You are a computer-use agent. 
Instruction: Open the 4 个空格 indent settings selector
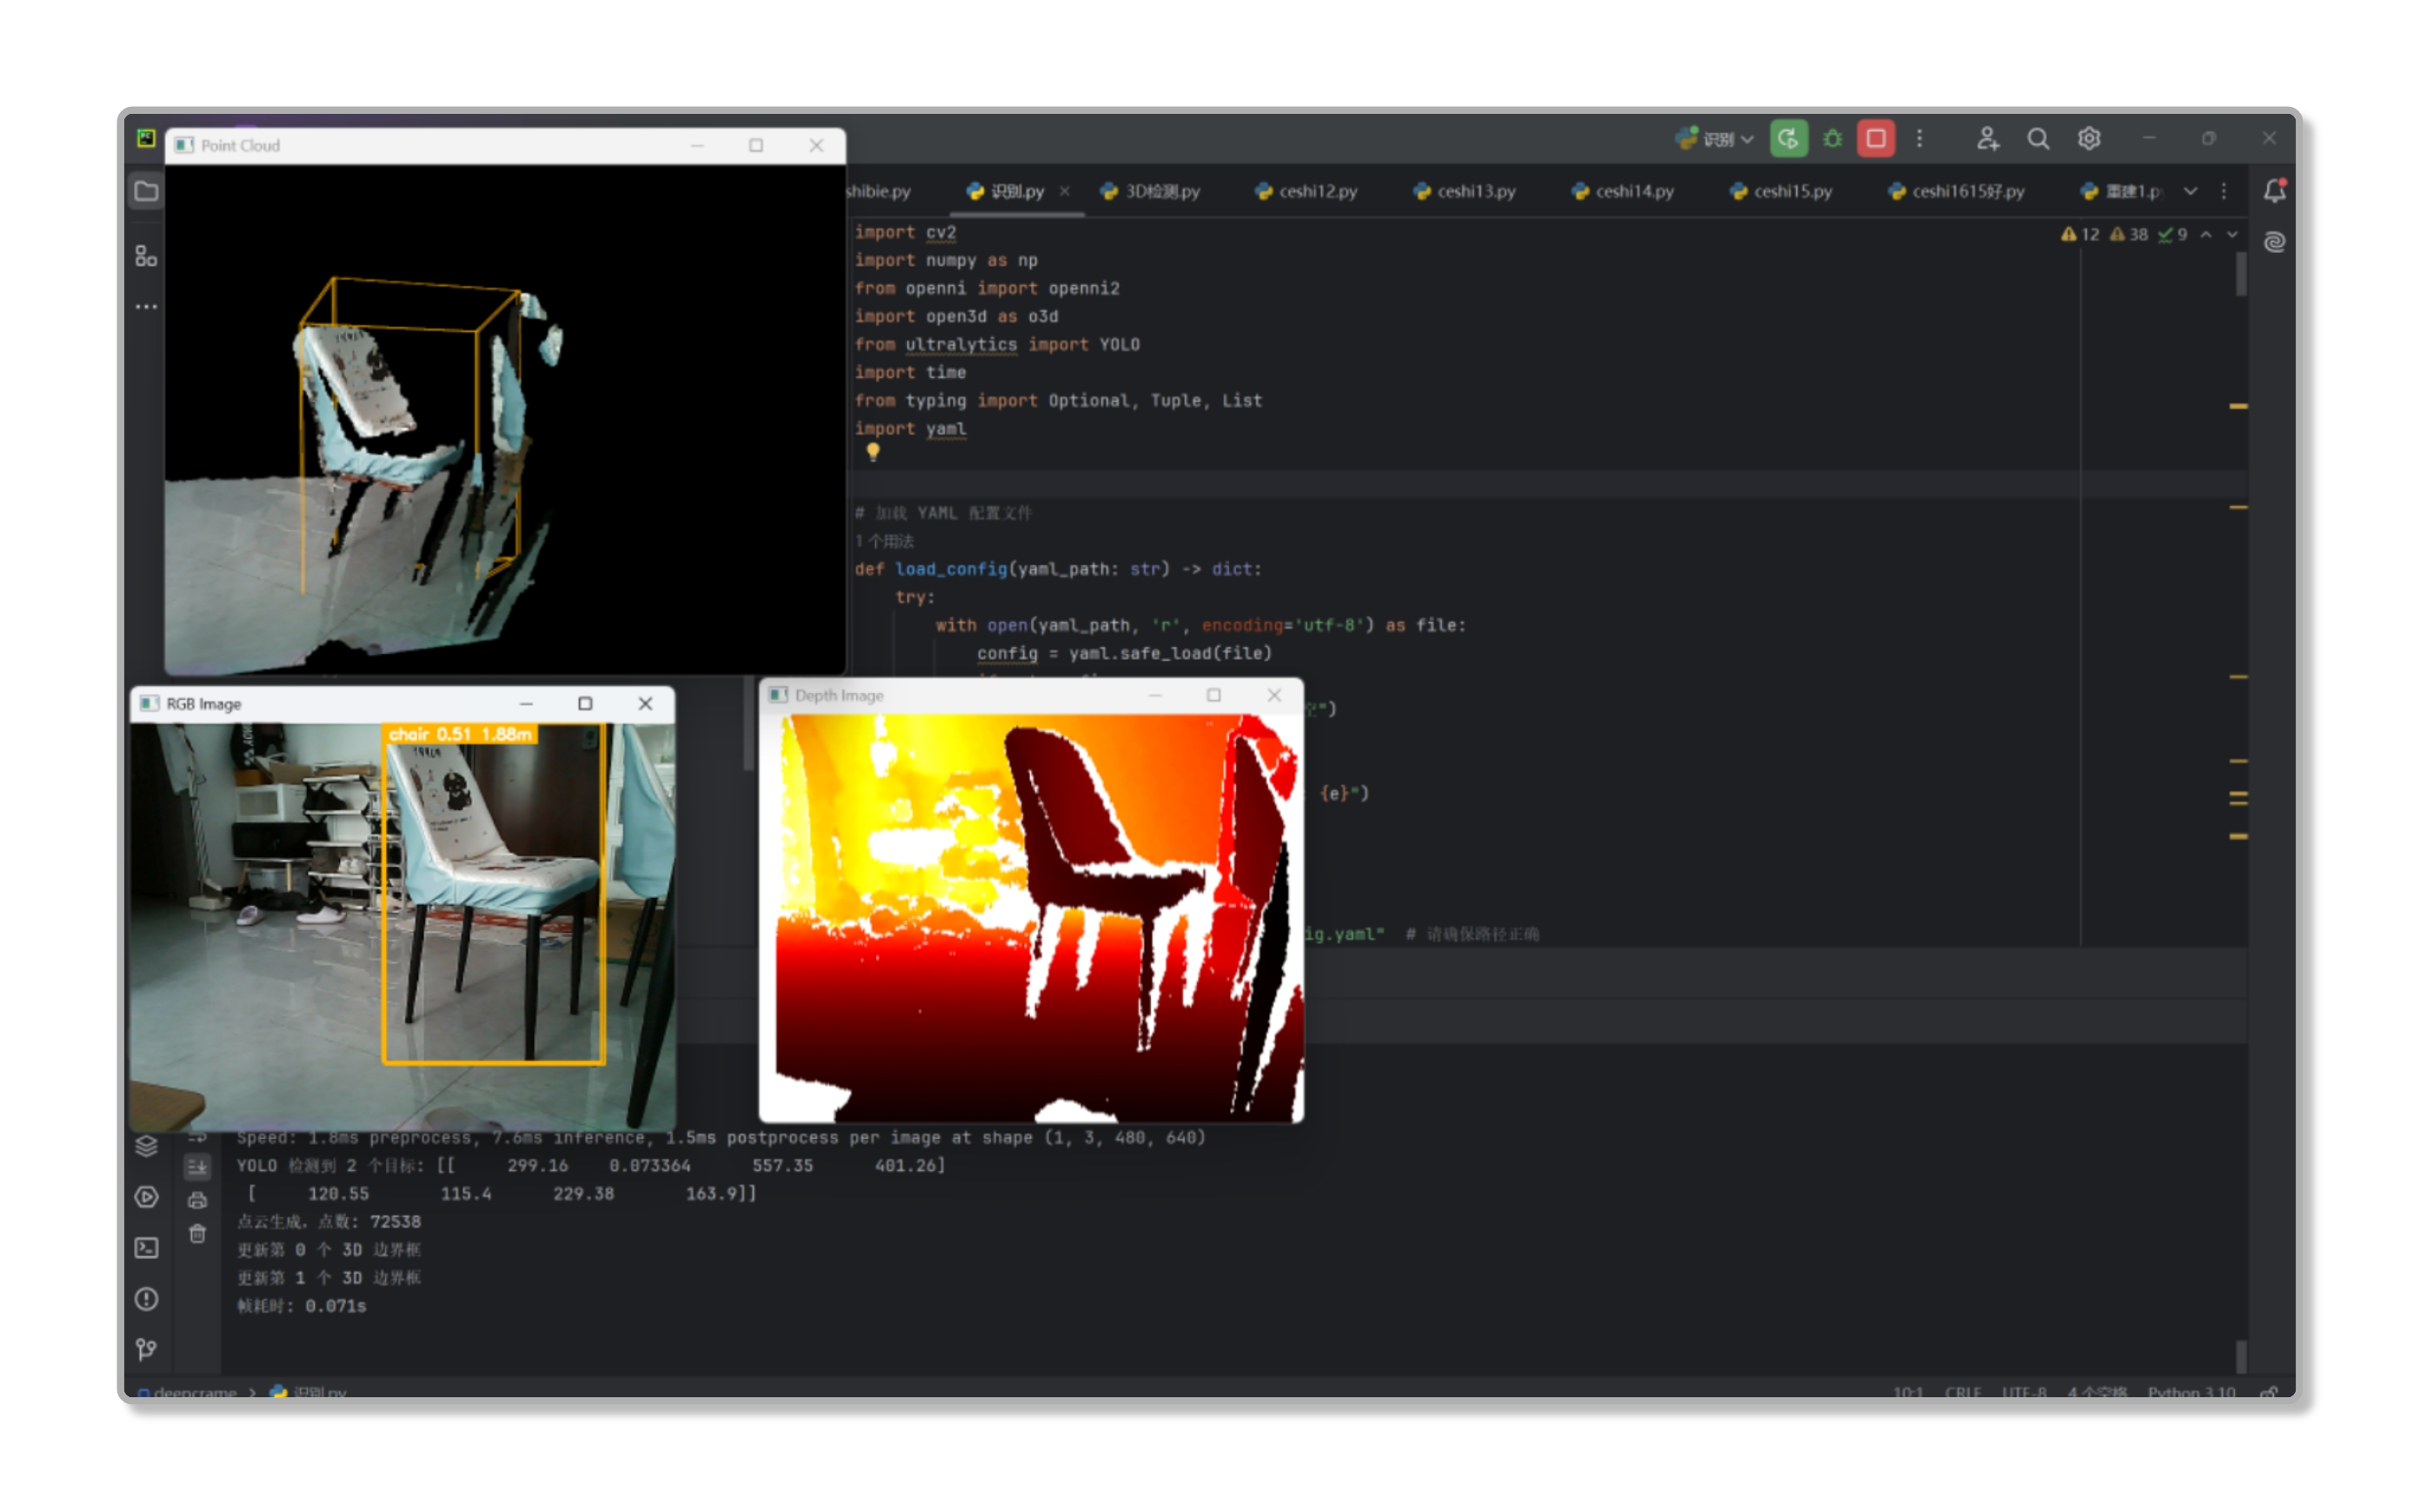click(x=2097, y=1391)
